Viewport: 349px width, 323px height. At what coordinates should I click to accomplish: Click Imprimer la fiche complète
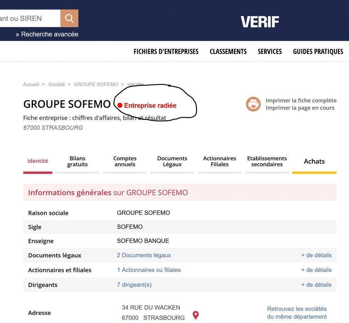point(301,100)
